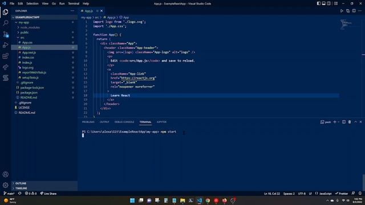Open the Accounts icon in activity bar
Screen dimensions: 365x205
5,174
